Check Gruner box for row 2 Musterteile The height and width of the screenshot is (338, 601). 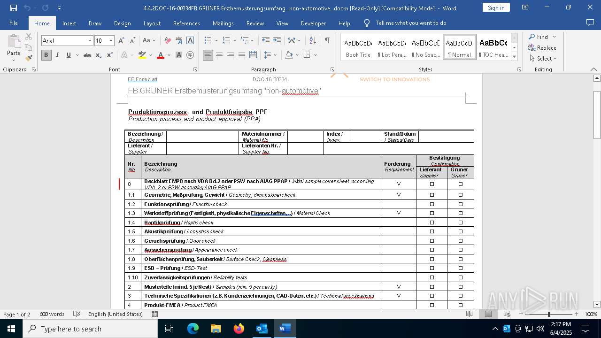click(461, 287)
